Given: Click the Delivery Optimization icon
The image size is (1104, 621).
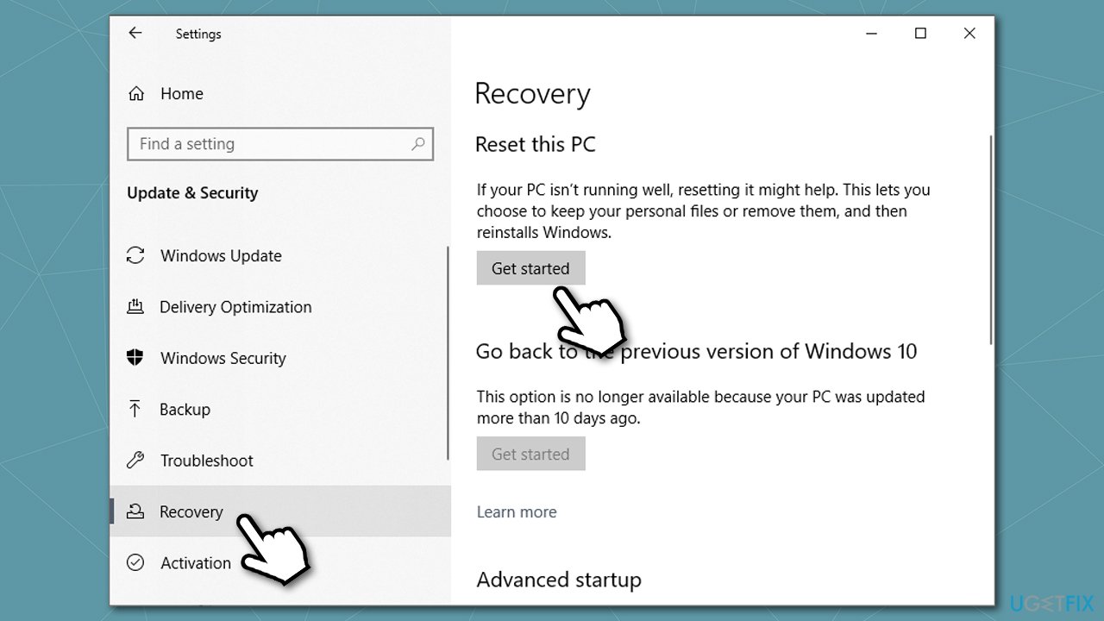Looking at the screenshot, I should pos(135,306).
